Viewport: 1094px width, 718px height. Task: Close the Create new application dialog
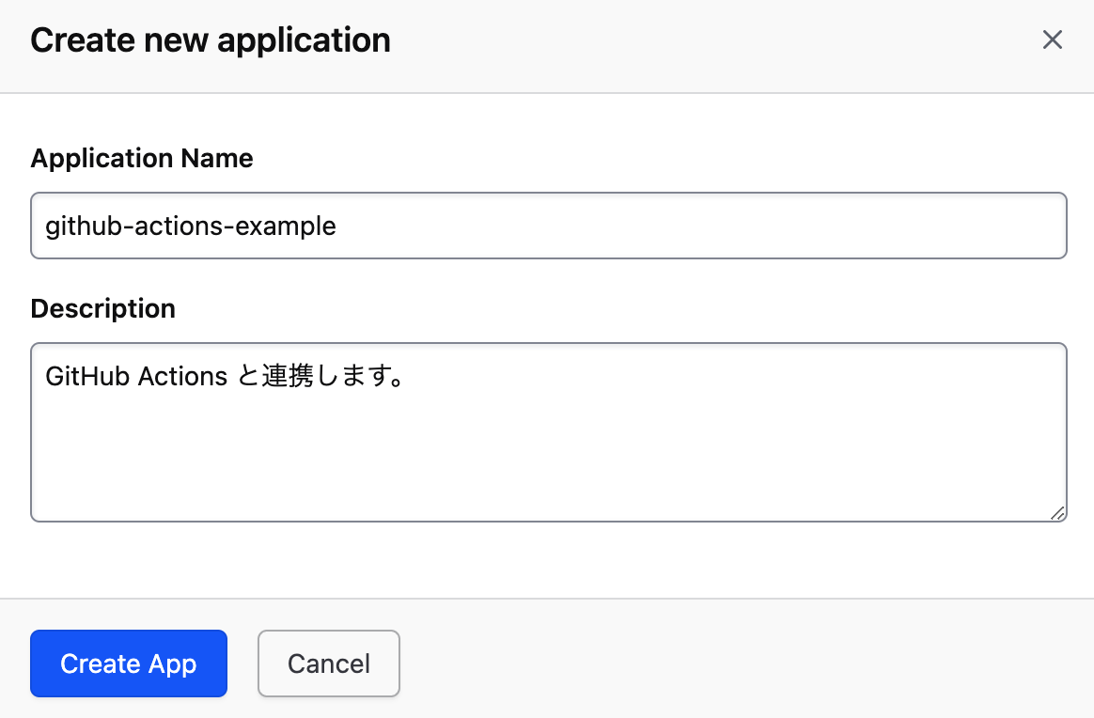click(x=1052, y=39)
